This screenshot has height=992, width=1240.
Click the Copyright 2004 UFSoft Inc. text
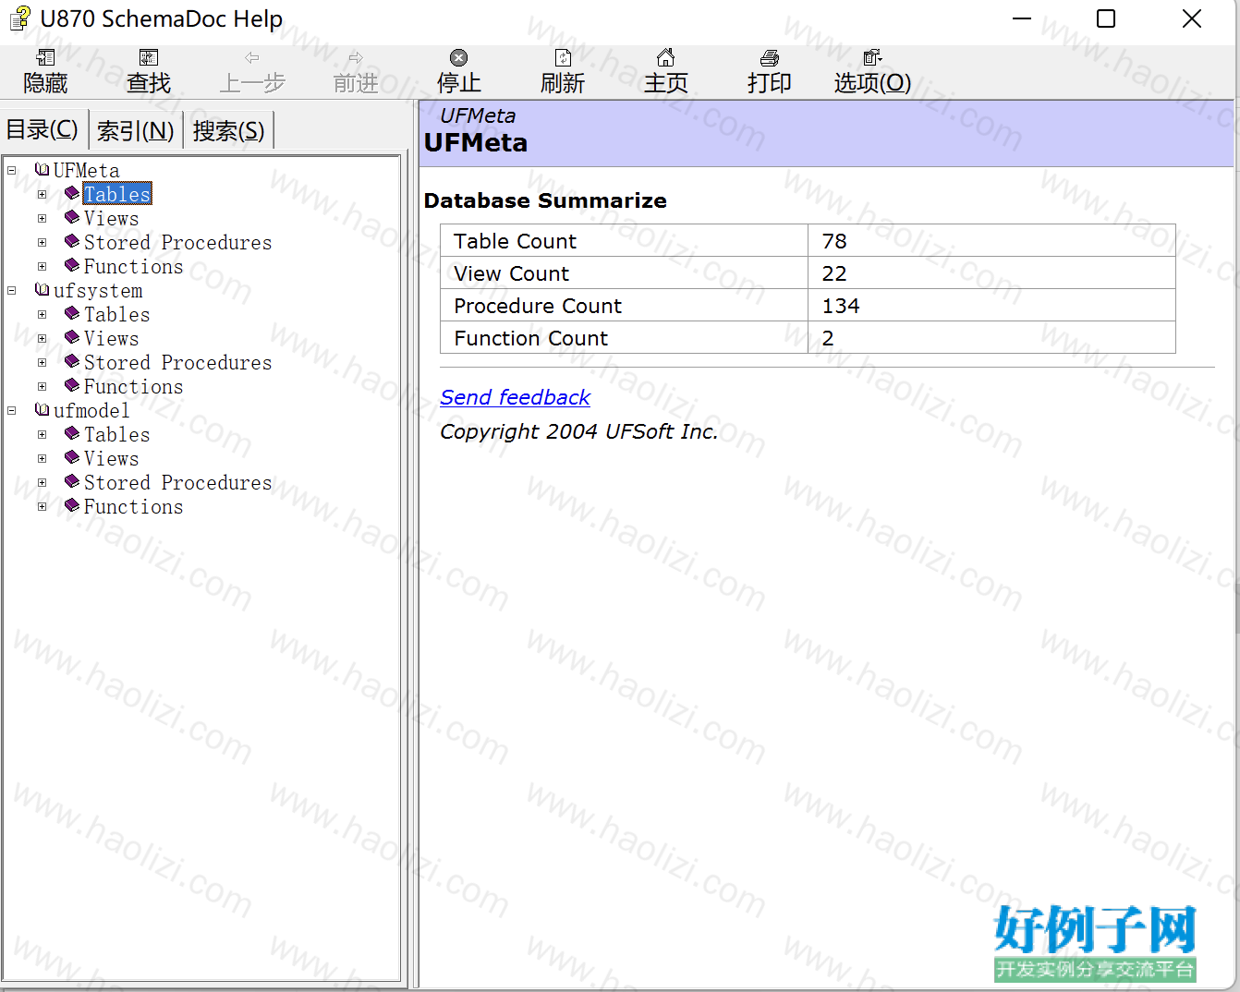coord(578,431)
